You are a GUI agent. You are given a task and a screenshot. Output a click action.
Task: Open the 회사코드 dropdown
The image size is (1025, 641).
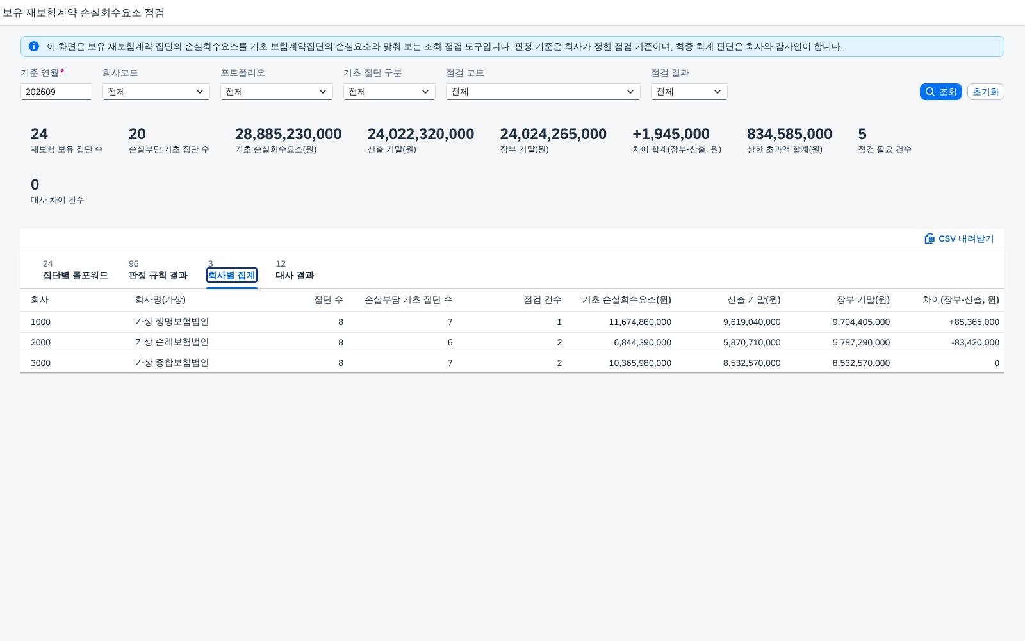pos(156,92)
